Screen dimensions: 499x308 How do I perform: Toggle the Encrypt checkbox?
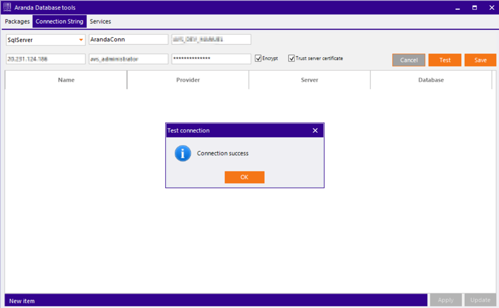tap(258, 58)
